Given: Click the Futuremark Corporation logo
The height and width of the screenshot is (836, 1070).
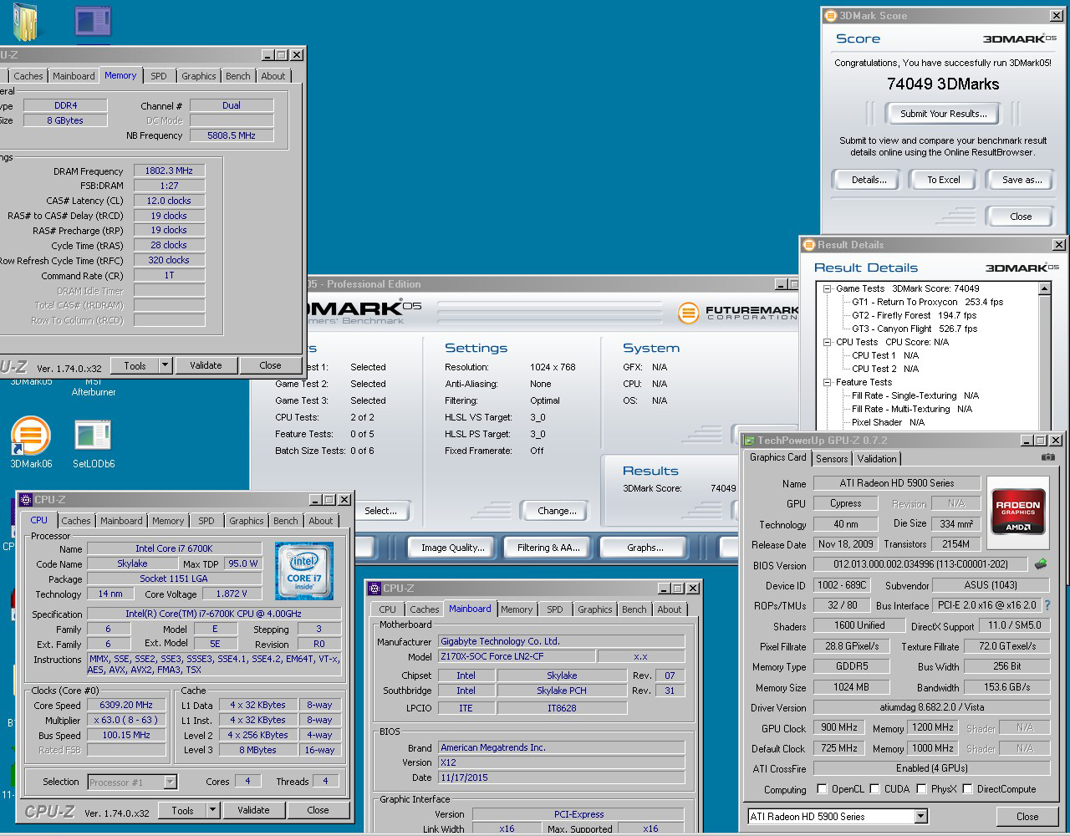Looking at the screenshot, I should click(x=738, y=313).
